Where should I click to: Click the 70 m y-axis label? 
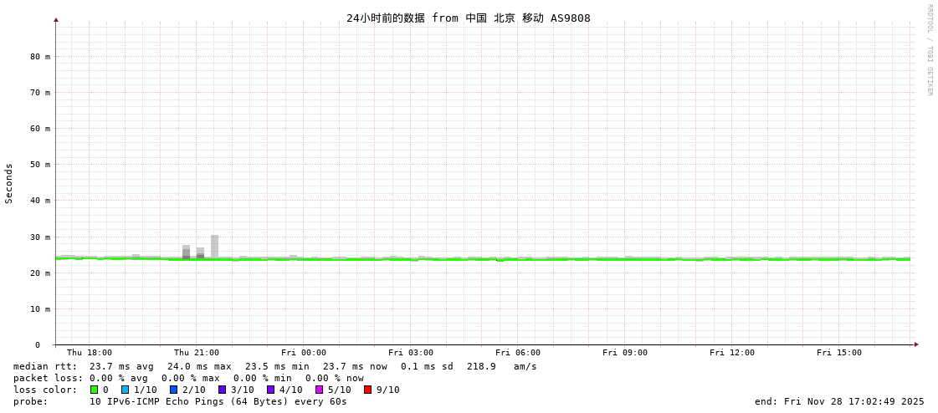coord(40,93)
